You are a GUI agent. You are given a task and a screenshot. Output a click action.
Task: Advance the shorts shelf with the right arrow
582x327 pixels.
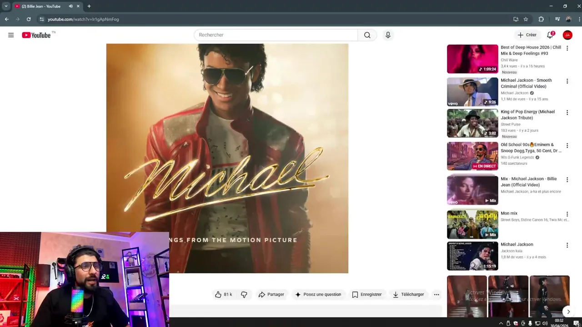pos(568,312)
